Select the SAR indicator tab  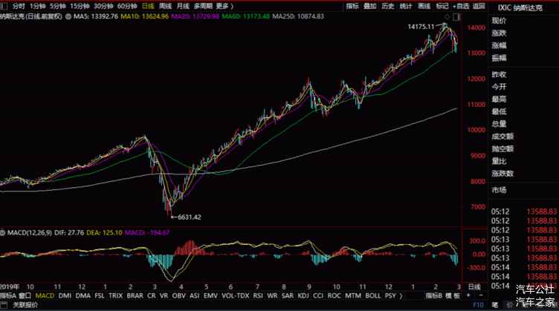pos(288,295)
